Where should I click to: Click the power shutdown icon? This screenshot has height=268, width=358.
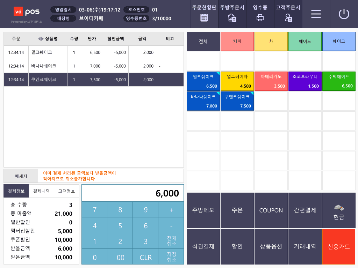tap(344, 14)
